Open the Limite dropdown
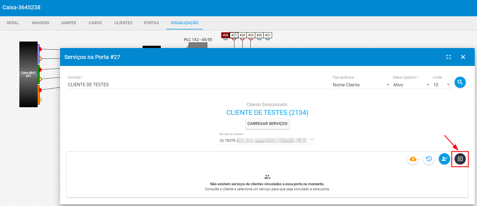 (x=442, y=85)
